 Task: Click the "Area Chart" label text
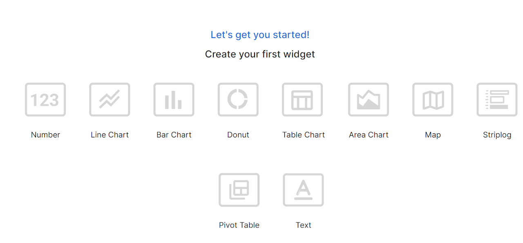(x=369, y=135)
